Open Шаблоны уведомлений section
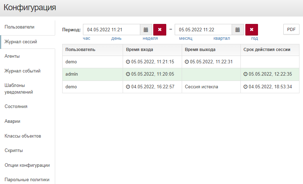 (x=19, y=89)
